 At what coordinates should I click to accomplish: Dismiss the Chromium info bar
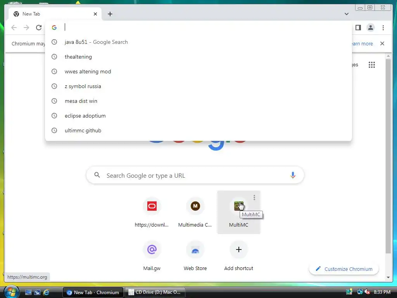click(x=382, y=43)
